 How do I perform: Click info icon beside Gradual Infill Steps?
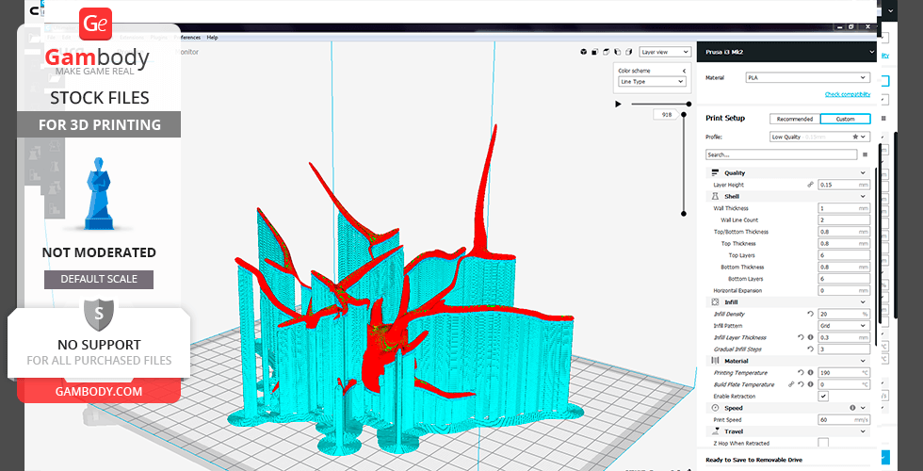[810, 349]
